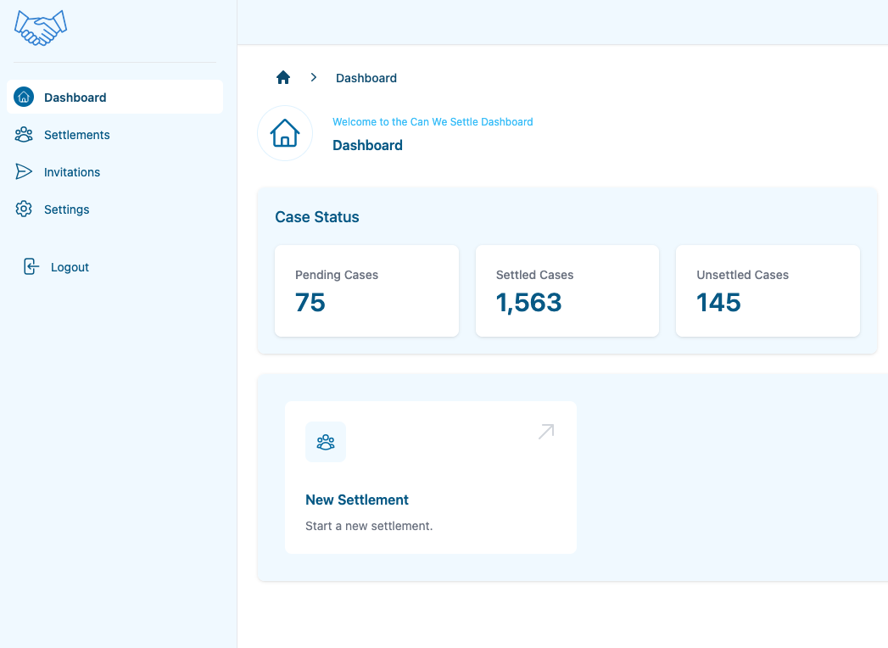The height and width of the screenshot is (648, 888).
Task: Click the paper plane icon for Invitations
Action: (x=24, y=171)
